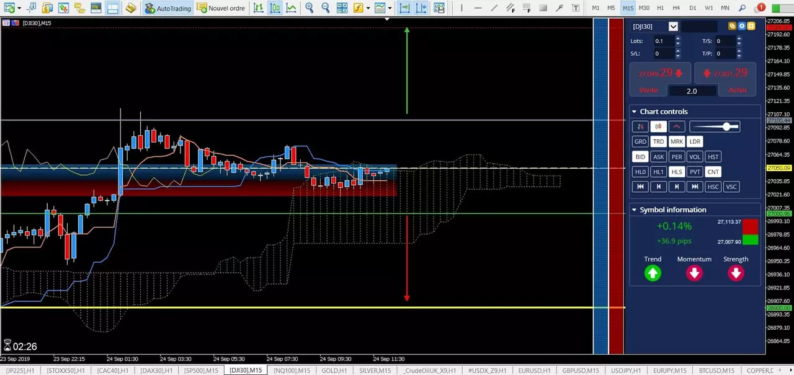Click the VSC chart control button
The width and height of the screenshot is (794, 375).
click(731, 187)
